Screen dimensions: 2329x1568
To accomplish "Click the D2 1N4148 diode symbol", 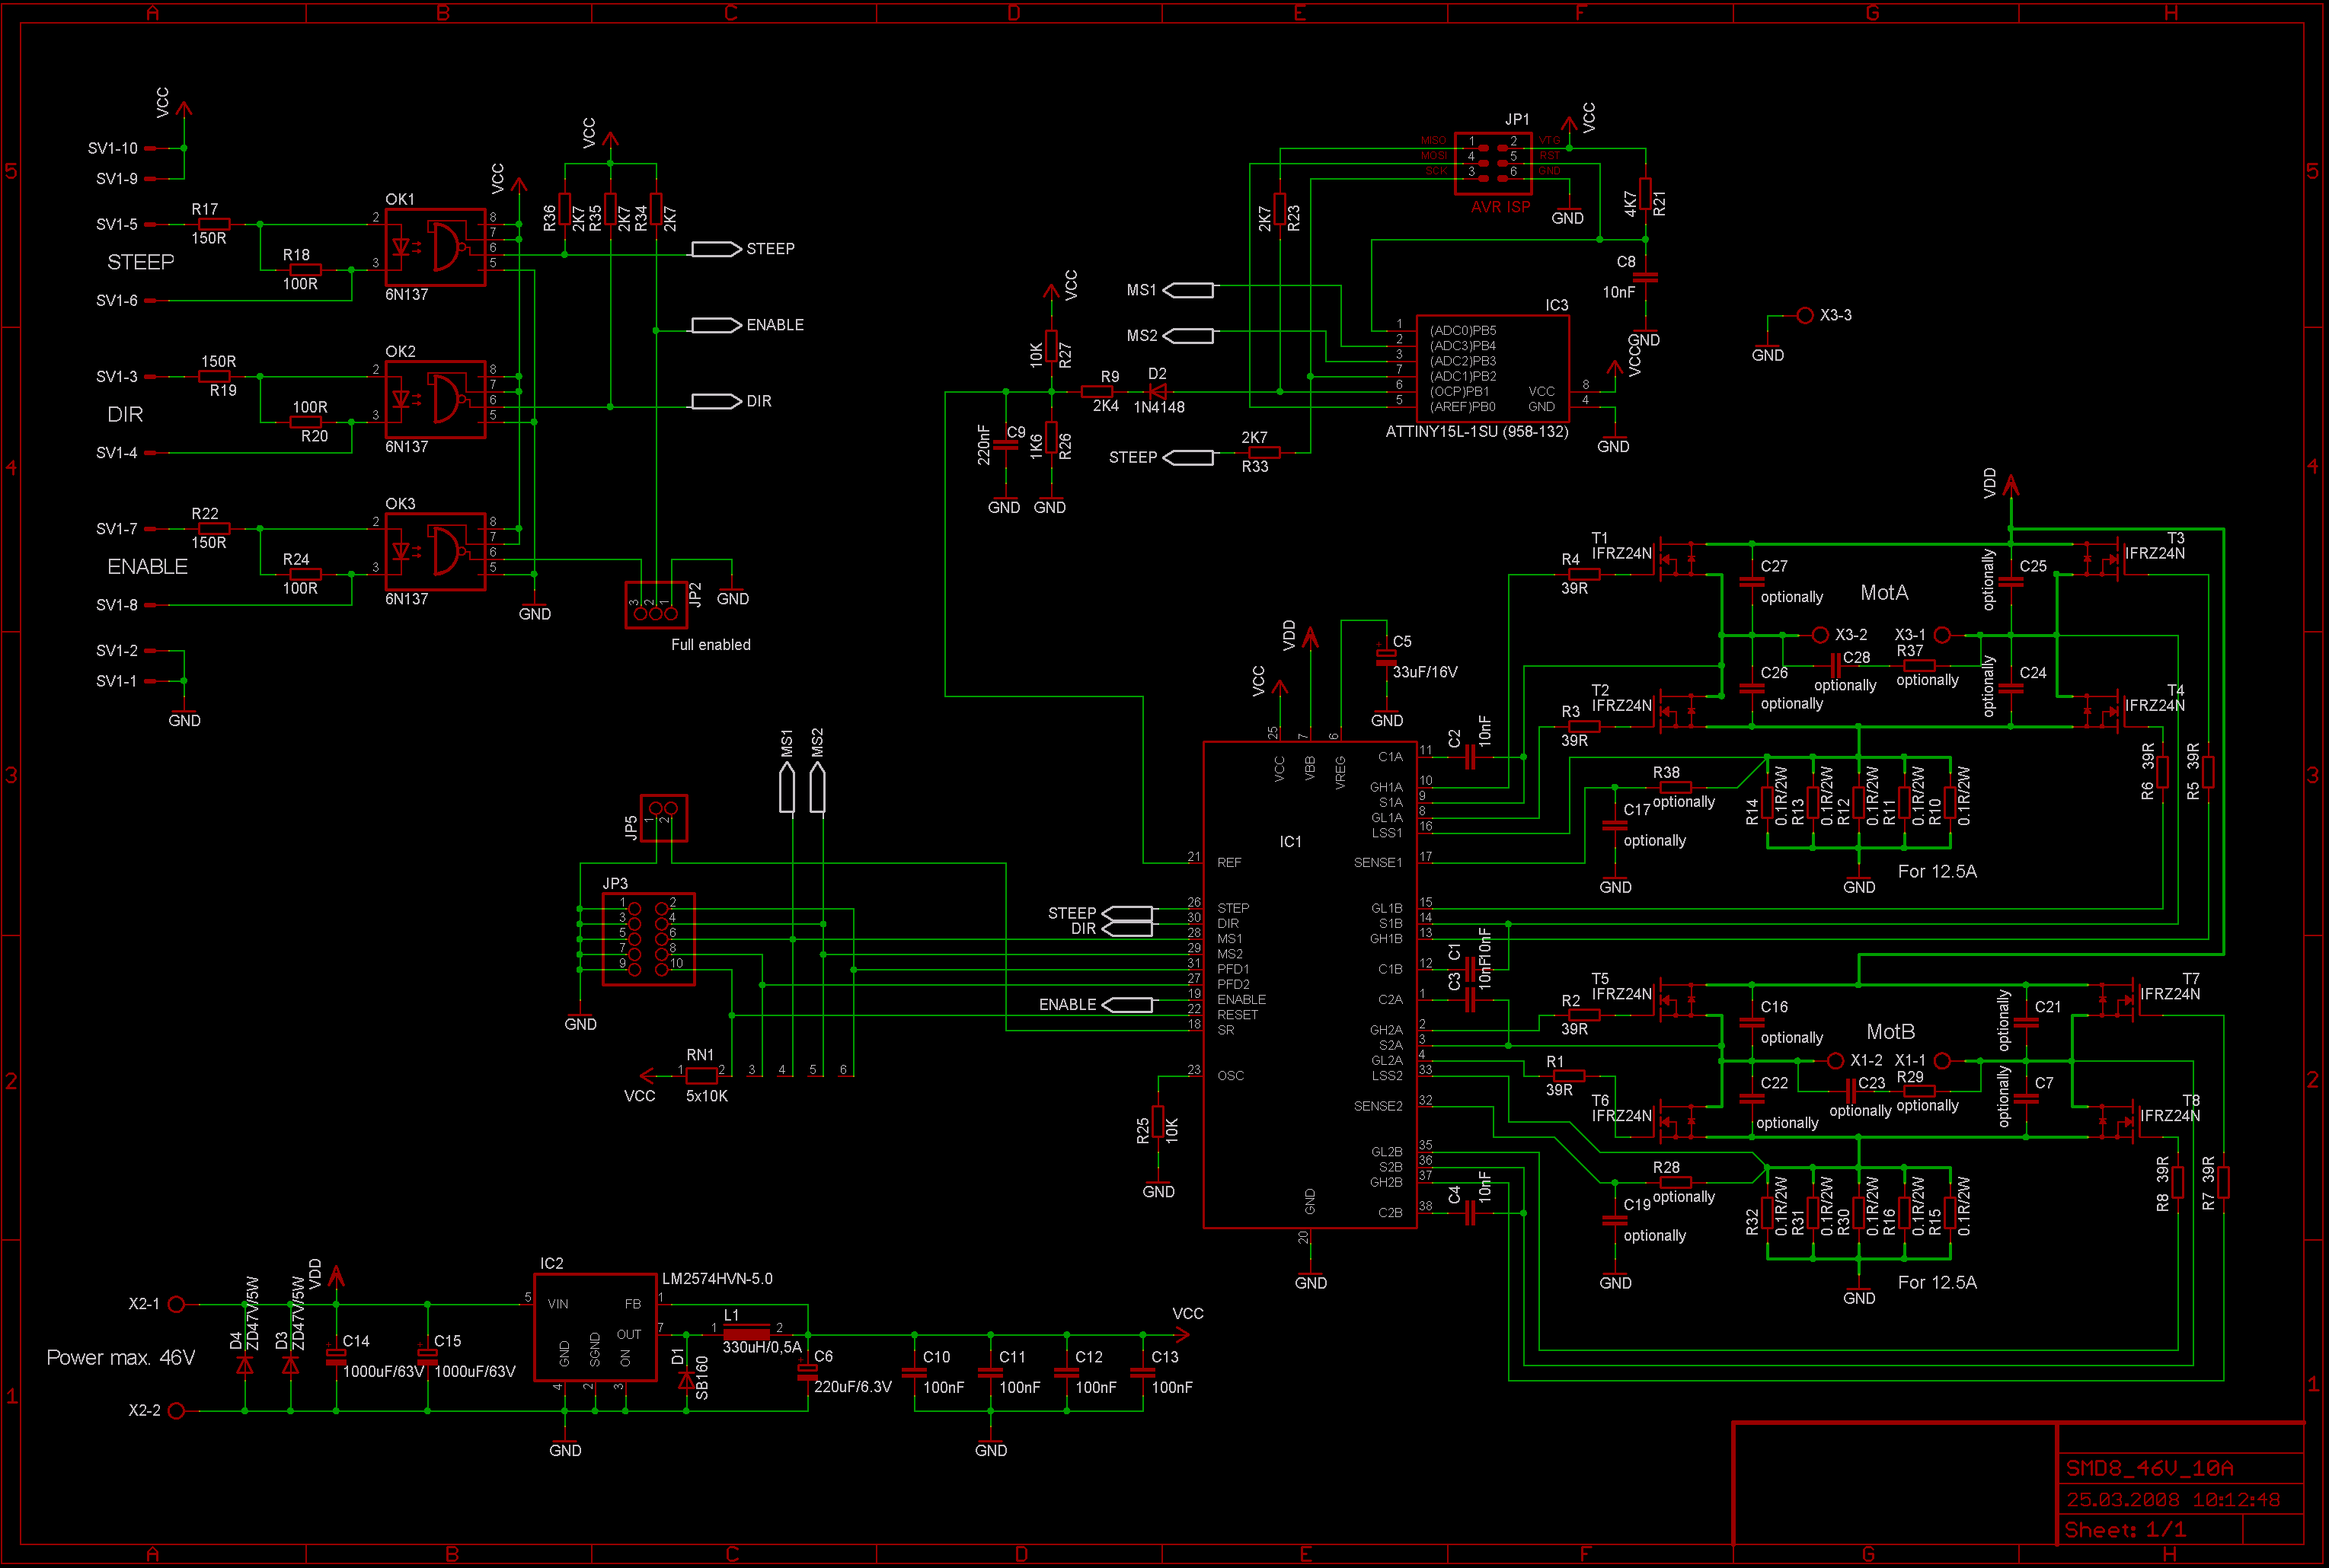I will (1158, 392).
